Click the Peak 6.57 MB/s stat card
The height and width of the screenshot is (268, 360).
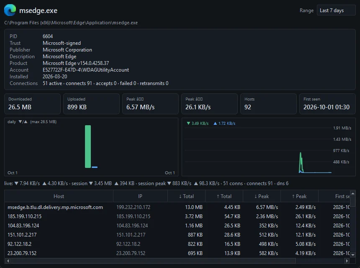click(150, 104)
